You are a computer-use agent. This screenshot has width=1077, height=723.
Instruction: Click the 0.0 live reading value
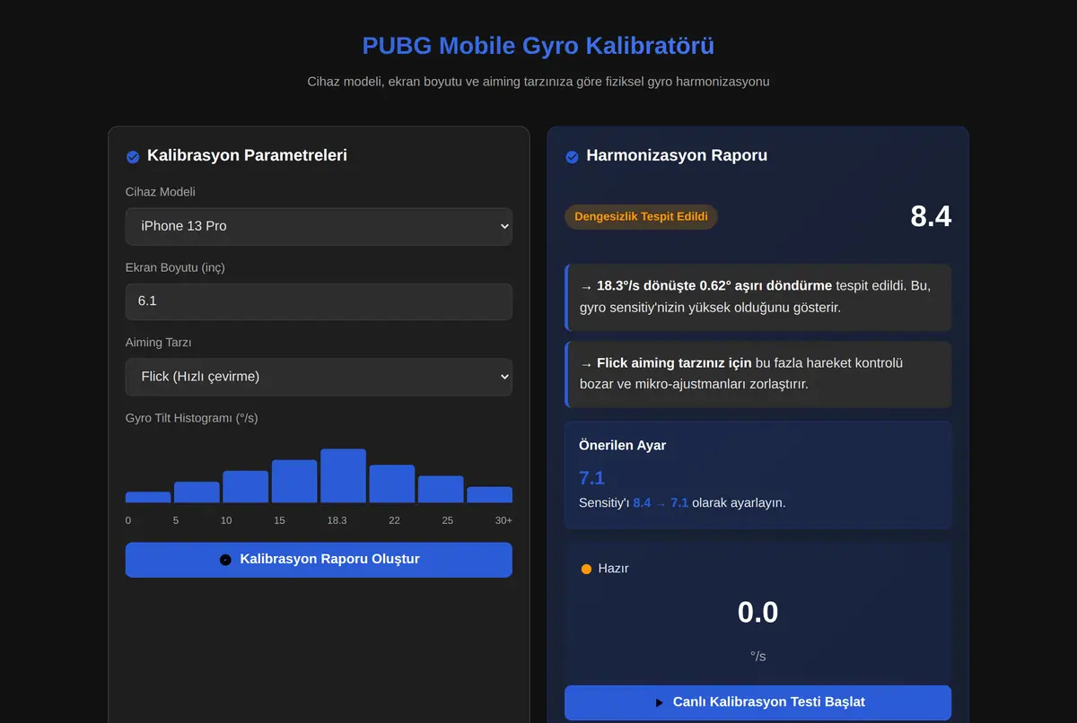(757, 613)
